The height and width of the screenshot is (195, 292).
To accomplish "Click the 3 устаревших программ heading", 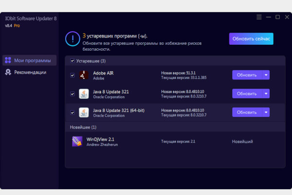I will 115,36.
